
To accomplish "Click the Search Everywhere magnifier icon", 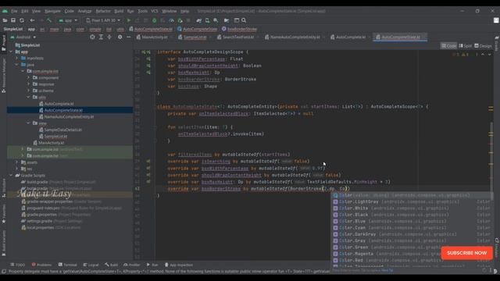I will pyautogui.click(x=244, y=20).
